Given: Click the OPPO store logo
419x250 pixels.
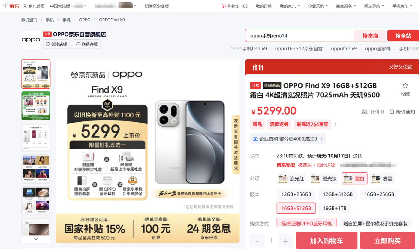Looking at the screenshot, I should click(x=31, y=40).
